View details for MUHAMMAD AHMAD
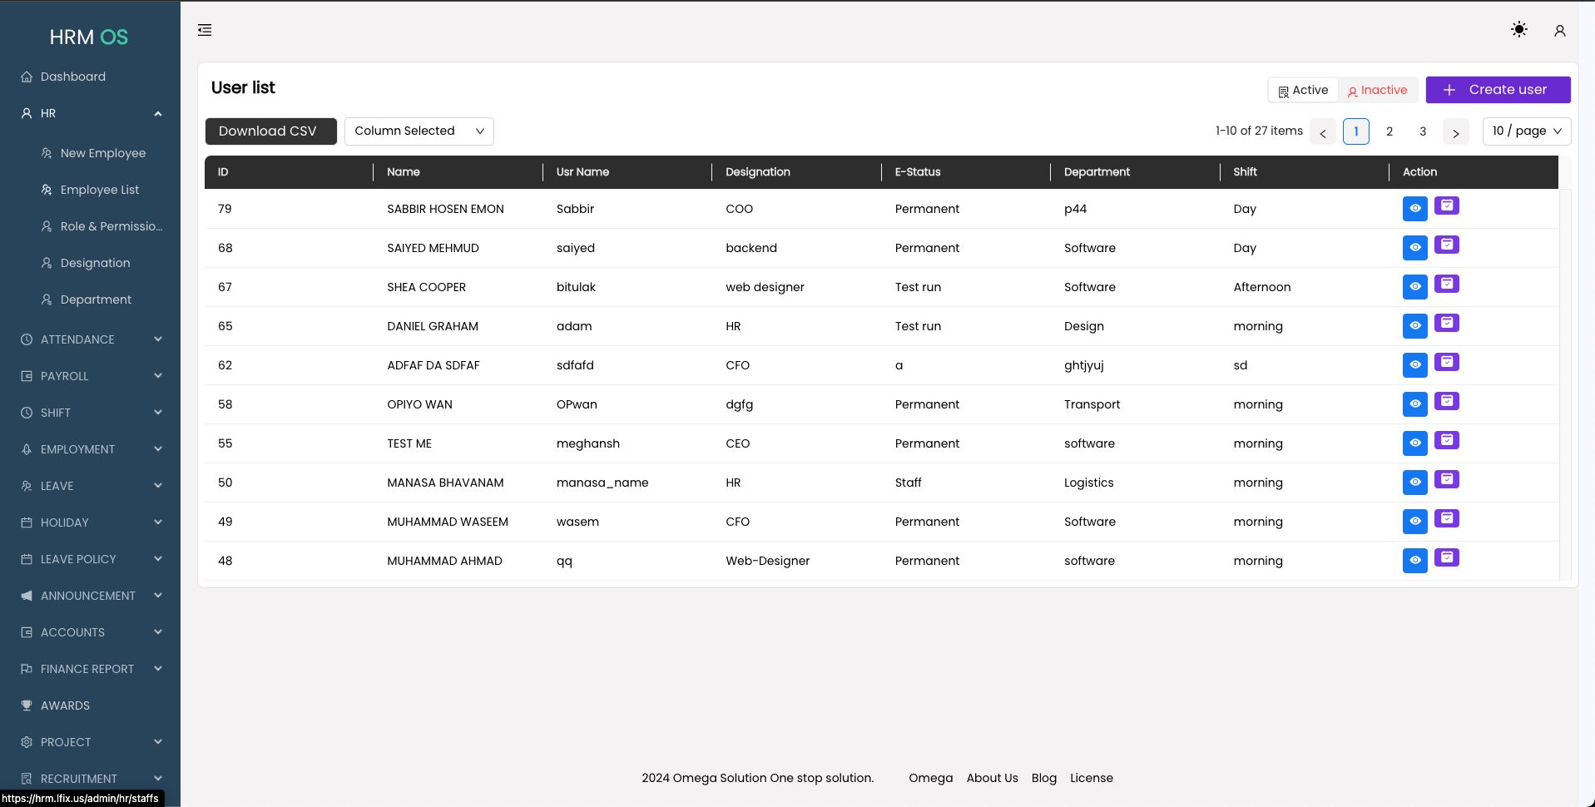The width and height of the screenshot is (1595, 807). [x=1414, y=560]
